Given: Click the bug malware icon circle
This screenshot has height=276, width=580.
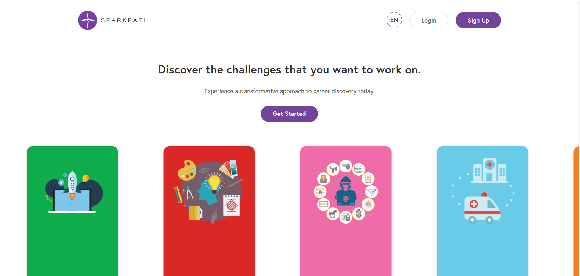Looking at the screenshot, I should coord(320,192).
